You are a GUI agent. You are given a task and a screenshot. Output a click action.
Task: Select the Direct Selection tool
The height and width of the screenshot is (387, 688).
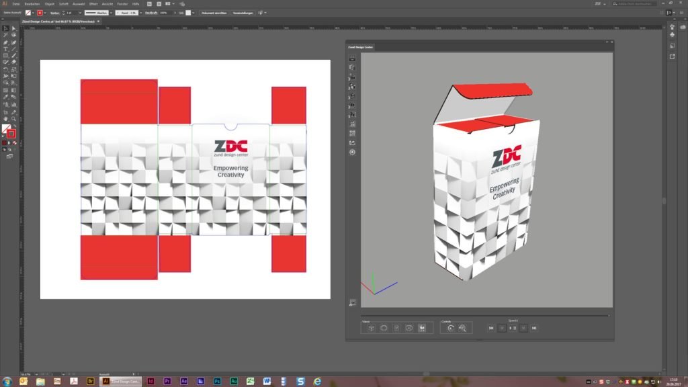(x=14, y=28)
